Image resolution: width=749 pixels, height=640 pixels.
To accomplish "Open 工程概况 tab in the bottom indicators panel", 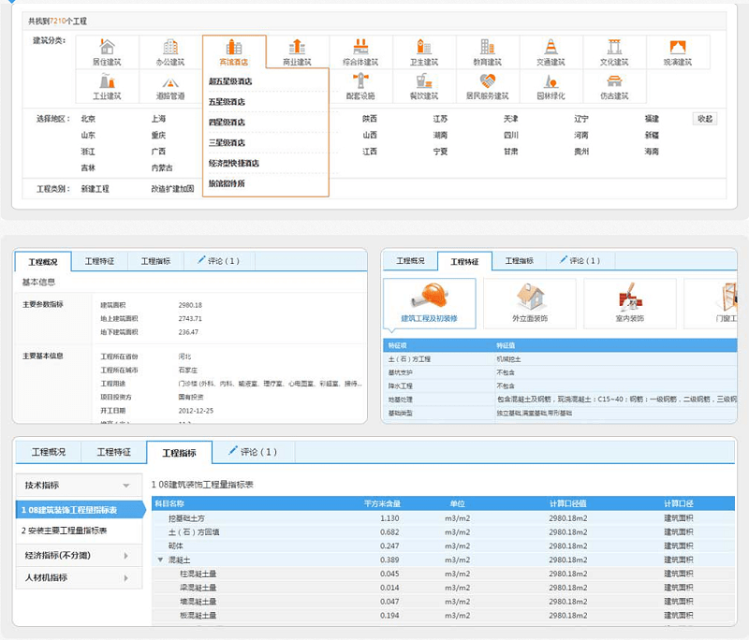I will pos(49,452).
